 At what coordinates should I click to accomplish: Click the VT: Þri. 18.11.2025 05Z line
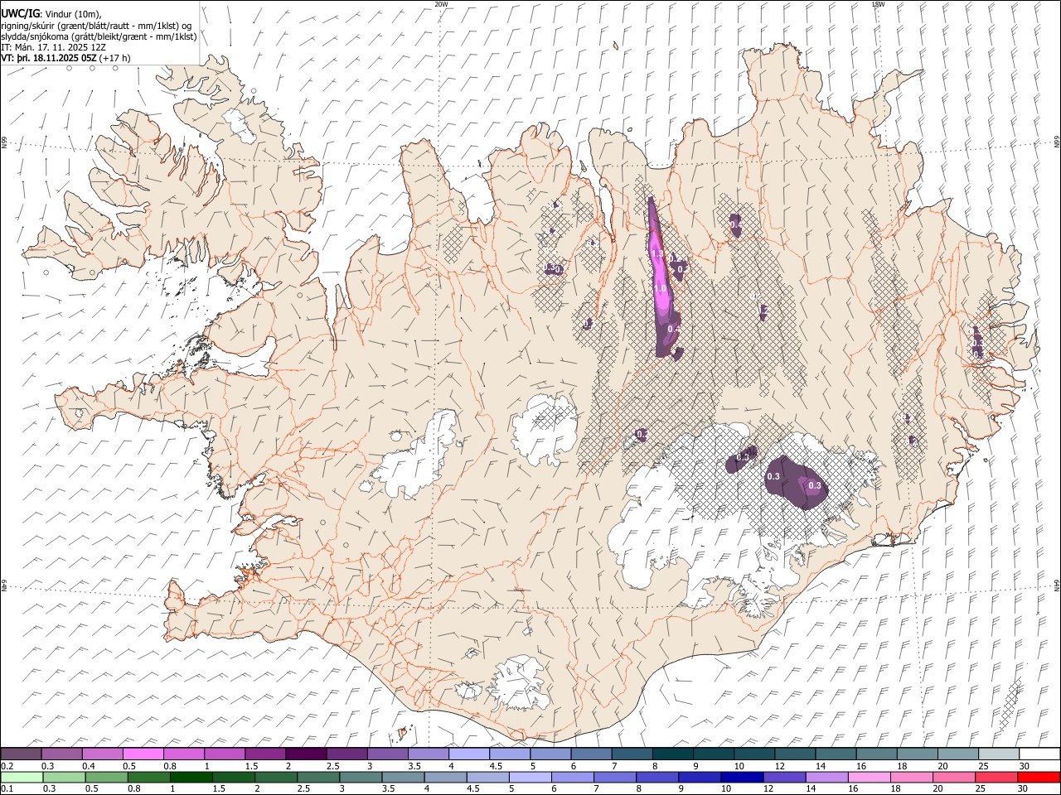[x=65, y=58]
